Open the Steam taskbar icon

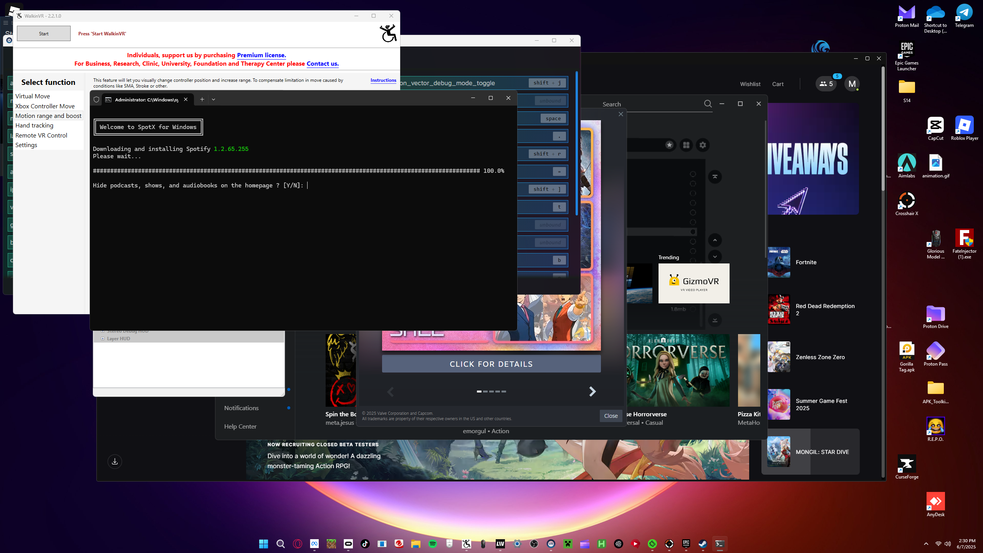(x=703, y=544)
